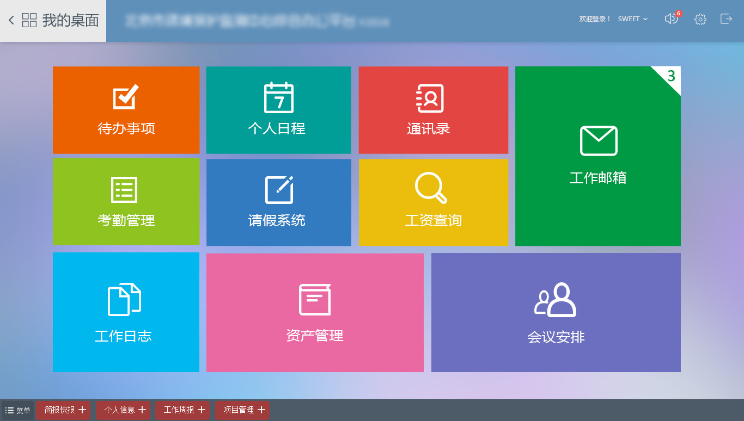Viewport: 744px width, 421px height.
Task: Open the 菜单 menu at bottom left
Action: pyautogui.click(x=16, y=410)
